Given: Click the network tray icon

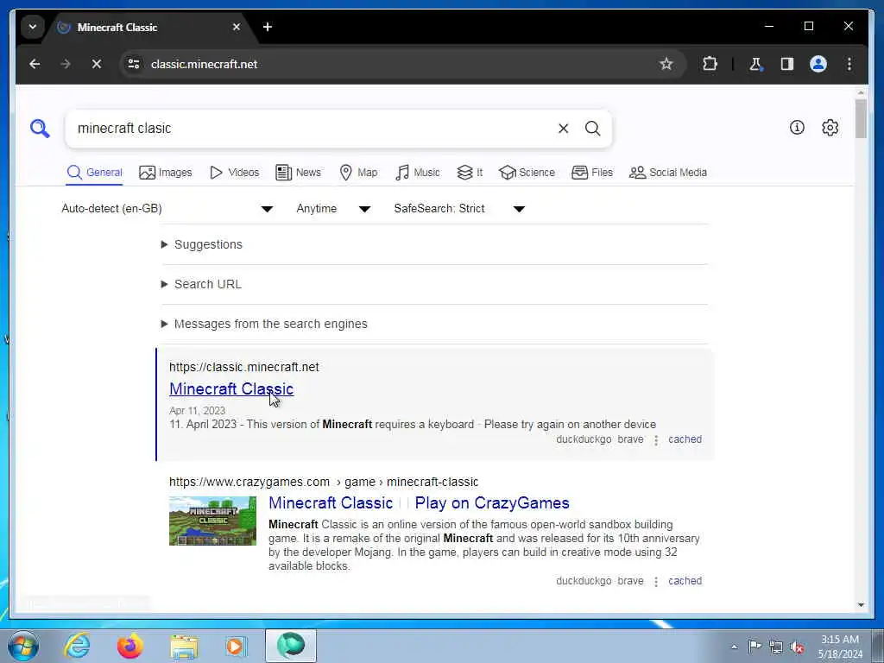Looking at the screenshot, I should [x=776, y=647].
